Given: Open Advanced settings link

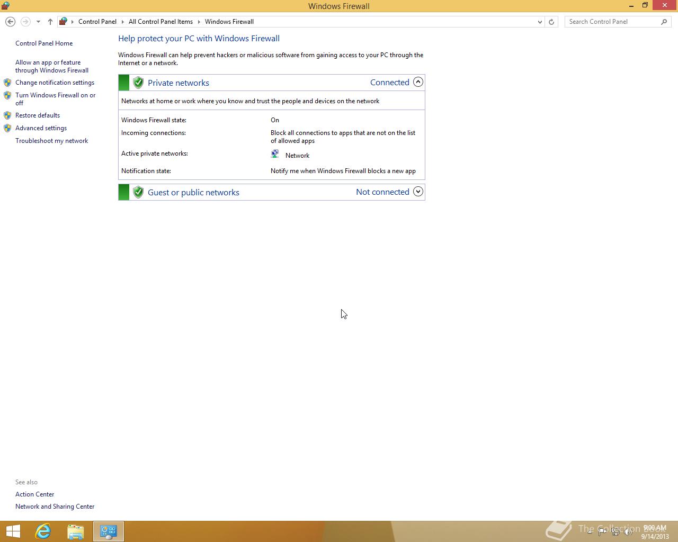Looking at the screenshot, I should tap(41, 128).
